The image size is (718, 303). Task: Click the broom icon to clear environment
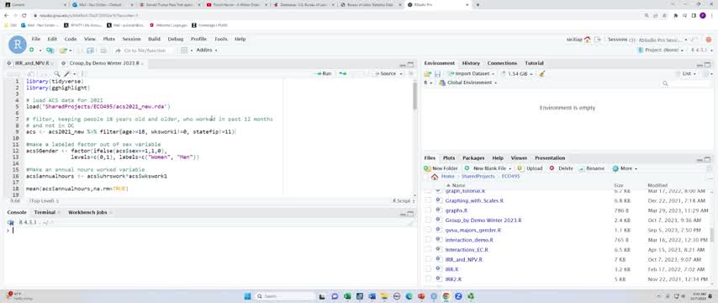(x=542, y=73)
